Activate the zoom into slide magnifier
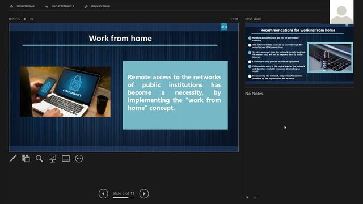Image resolution: width=363 pixels, height=204 pixels. [x=39, y=159]
